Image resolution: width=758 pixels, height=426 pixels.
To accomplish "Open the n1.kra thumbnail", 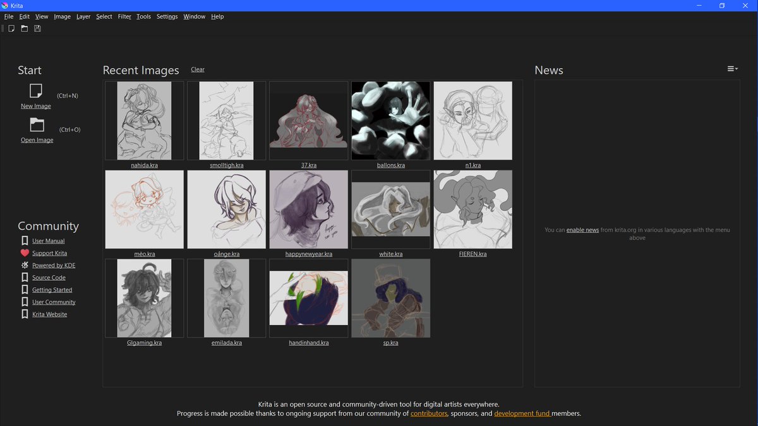I will pos(472,121).
